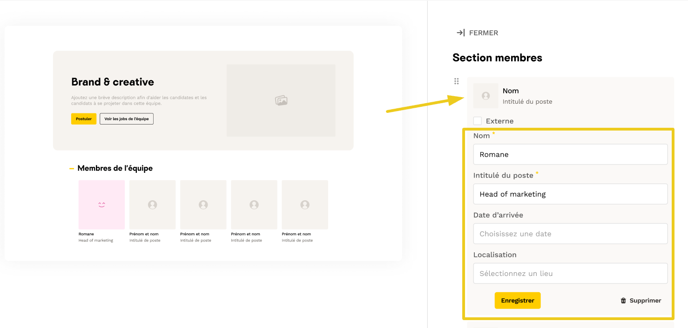Open the Date d'arrivée date picker
The height and width of the screenshot is (328, 688).
pos(570,234)
